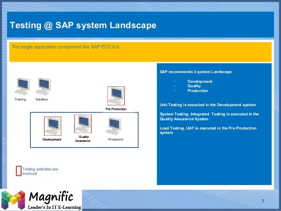Click 'Unit Testing is executed' sentence
This screenshot has height=211, width=281.
click(208, 105)
